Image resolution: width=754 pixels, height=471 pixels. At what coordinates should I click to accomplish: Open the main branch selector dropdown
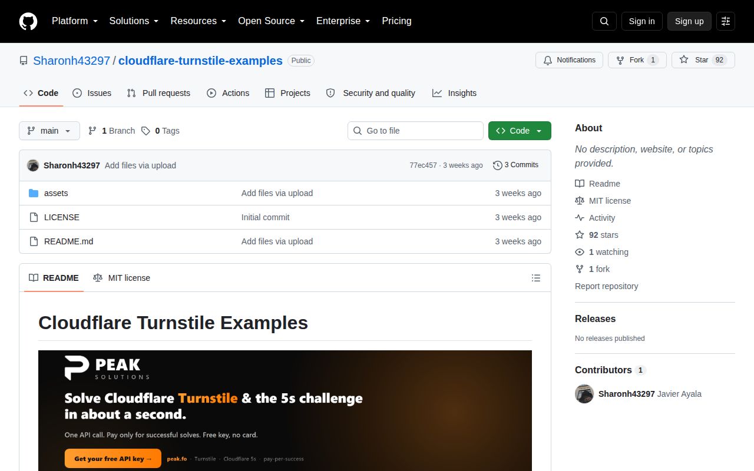(49, 131)
